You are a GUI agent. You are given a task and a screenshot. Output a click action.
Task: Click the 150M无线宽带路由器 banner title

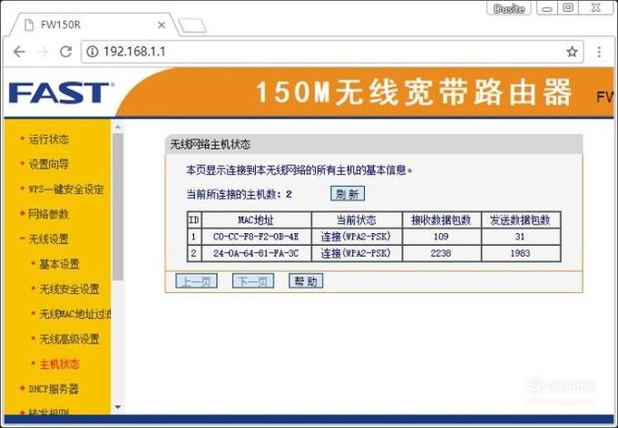pos(414,92)
